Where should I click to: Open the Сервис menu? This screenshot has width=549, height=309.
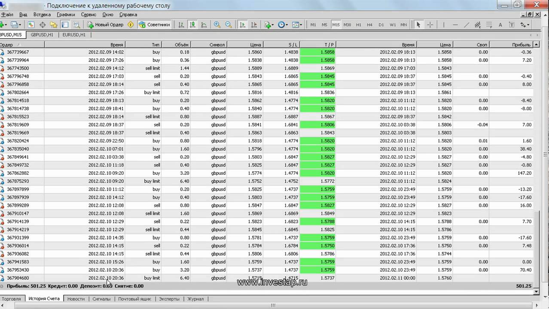click(x=88, y=15)
